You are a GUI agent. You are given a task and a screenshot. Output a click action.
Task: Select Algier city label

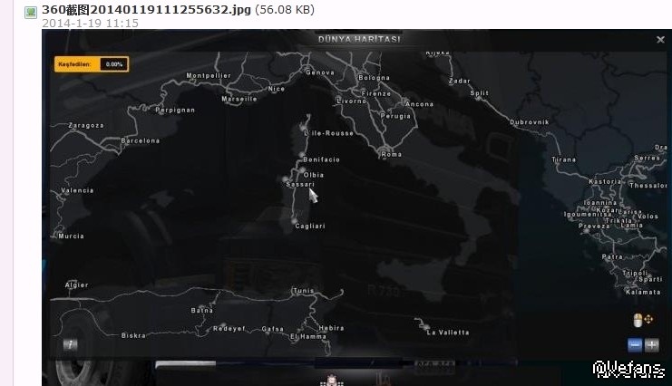pos(77,285)
